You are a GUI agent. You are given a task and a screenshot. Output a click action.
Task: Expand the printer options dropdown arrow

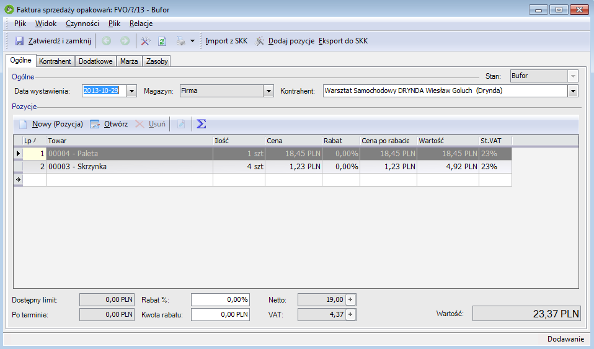tap(192, 41)
